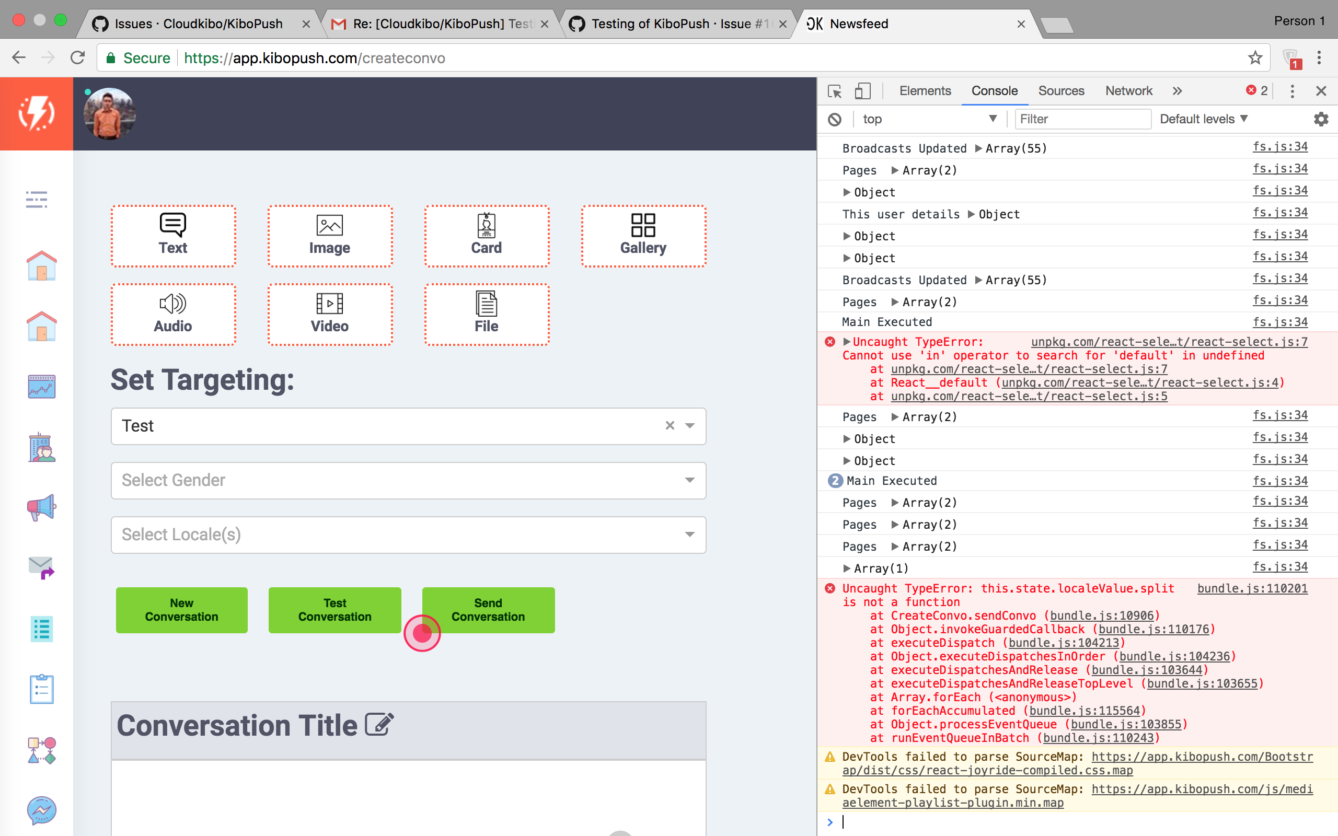1338x836 pixels.
Task: Open the Messenger chat icon at sidebar bottom
Action: coord(41,810)
